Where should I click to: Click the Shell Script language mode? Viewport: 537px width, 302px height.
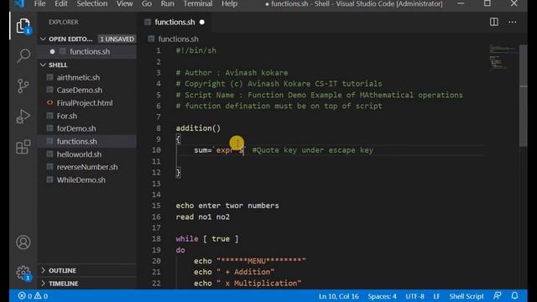coord(467,296)
